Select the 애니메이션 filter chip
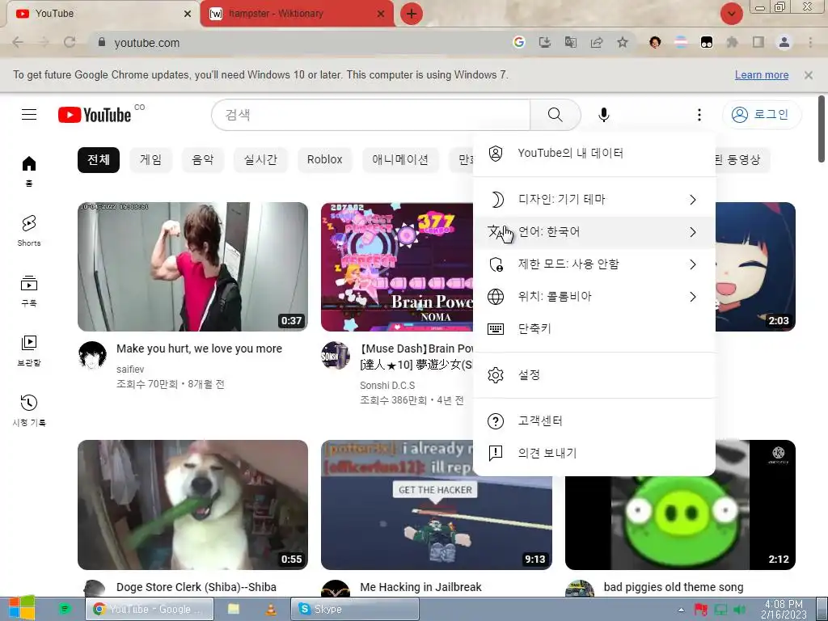Screen dimensions: 828x621 tap(400, 159)
